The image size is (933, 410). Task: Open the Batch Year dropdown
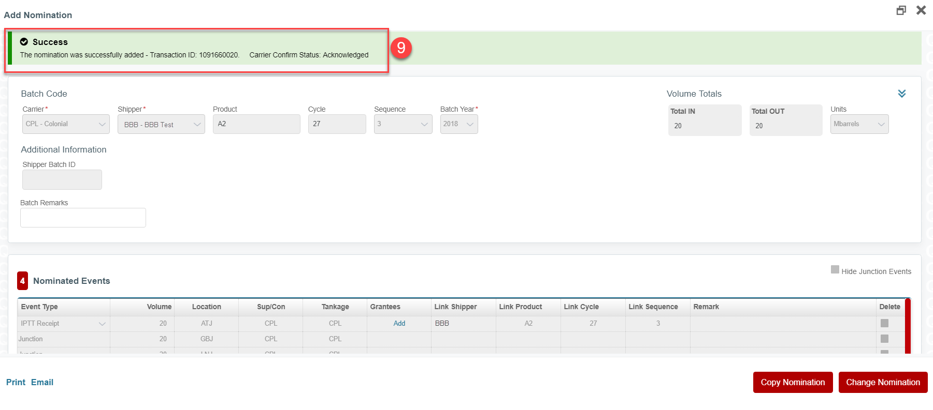459,124
